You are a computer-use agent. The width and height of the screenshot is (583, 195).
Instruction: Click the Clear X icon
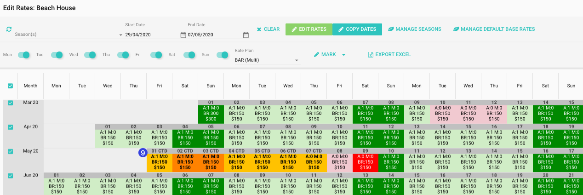(x=259, y=29)
